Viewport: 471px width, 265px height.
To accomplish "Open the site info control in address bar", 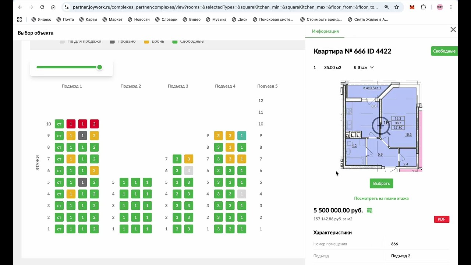I will point(66,7).
